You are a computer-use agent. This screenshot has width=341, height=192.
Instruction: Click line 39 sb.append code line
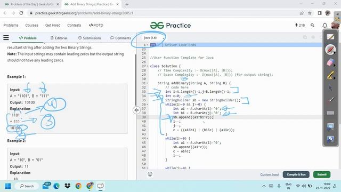point(193,117)
